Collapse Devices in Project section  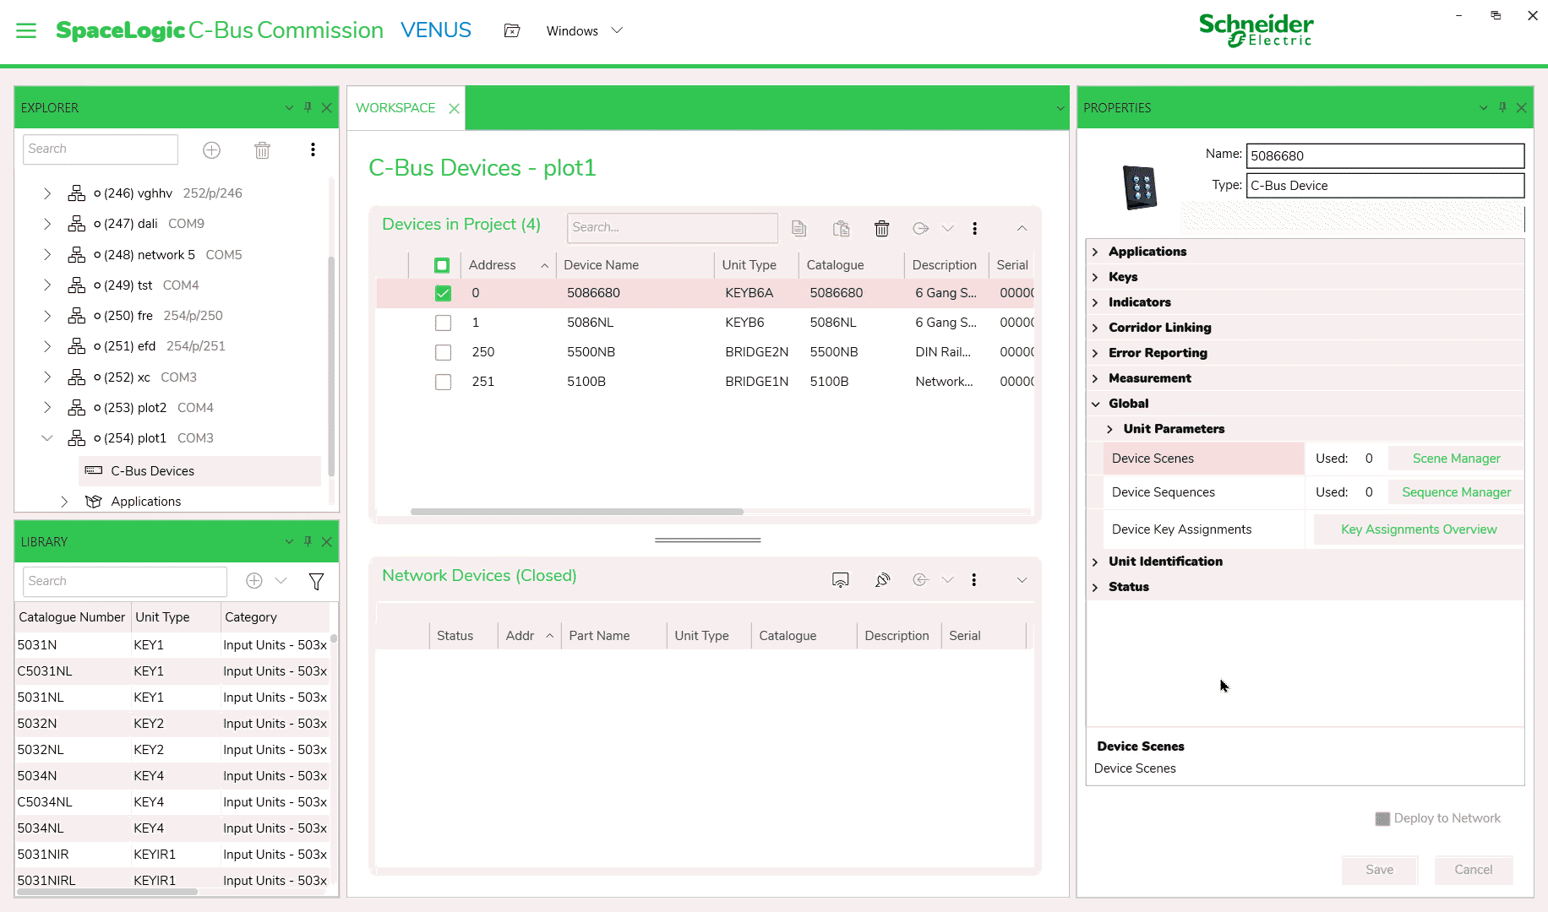pos(1022,228)
